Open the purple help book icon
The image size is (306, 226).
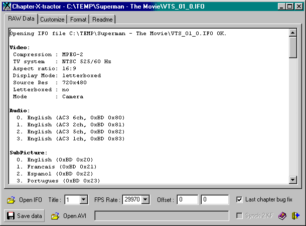pos(282,216)
